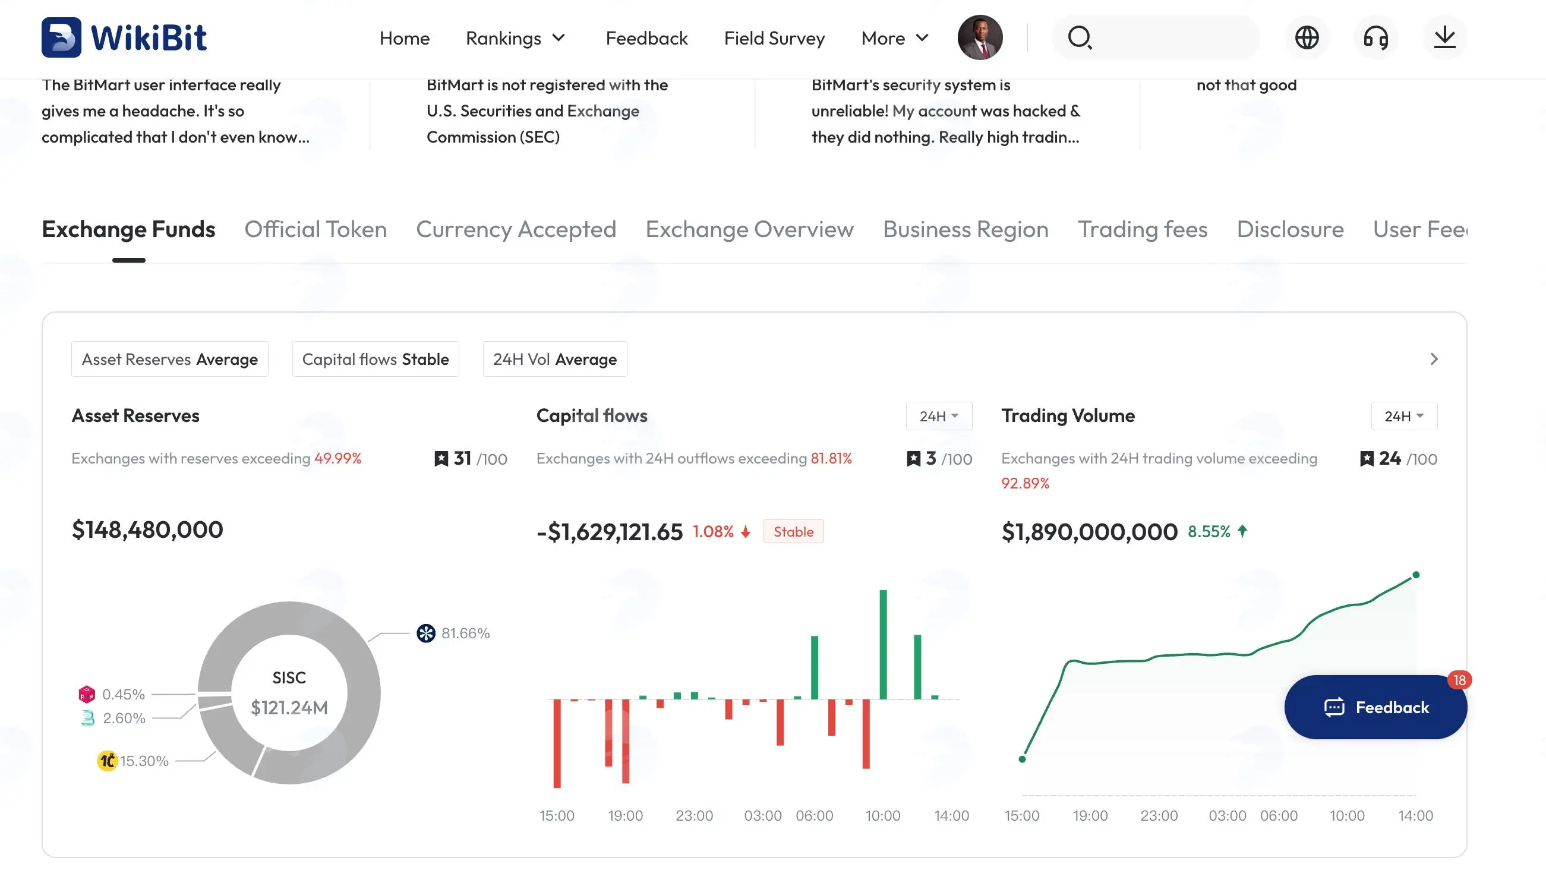Click the 1.08% capital flow change value
The width and height of the screenshot is (1546, 870).
coord(713,532)
